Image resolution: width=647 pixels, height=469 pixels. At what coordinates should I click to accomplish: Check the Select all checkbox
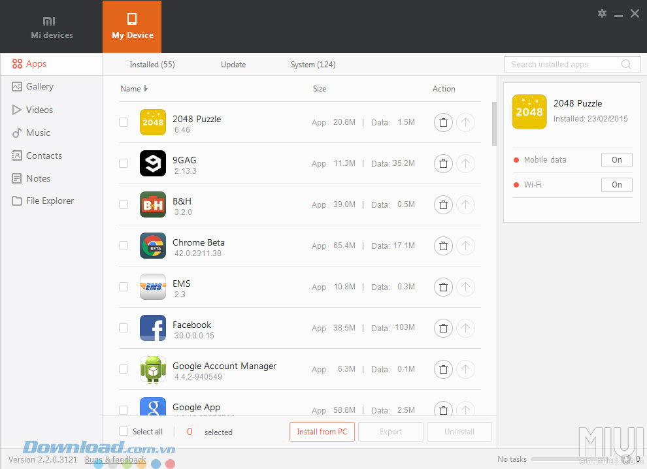click(x=124, y=431)
